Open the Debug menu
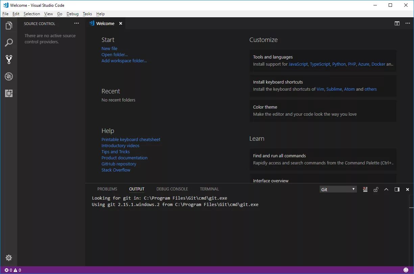Viewport: 414px width, 274px height. tap(73, 14)
